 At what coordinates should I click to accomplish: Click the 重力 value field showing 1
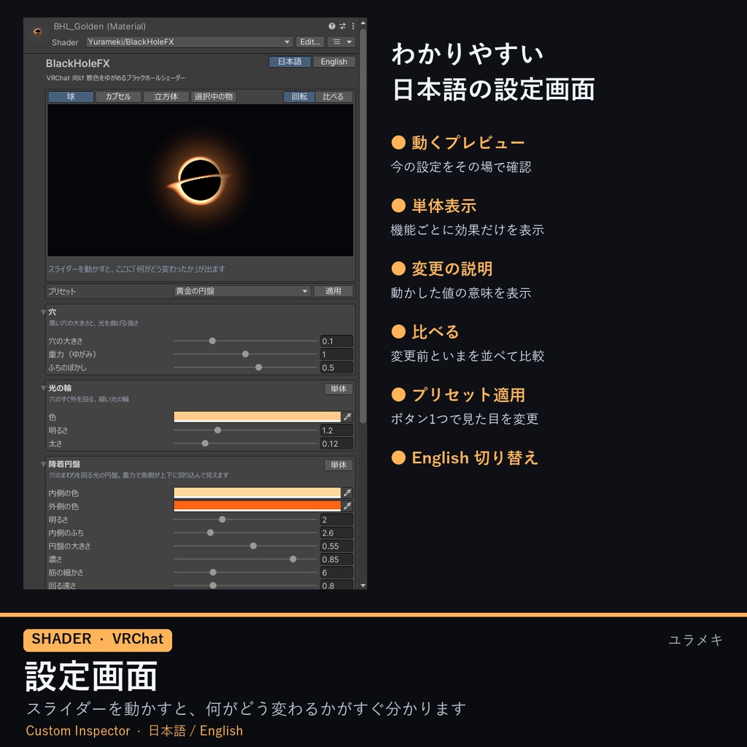tap(336, 355)
